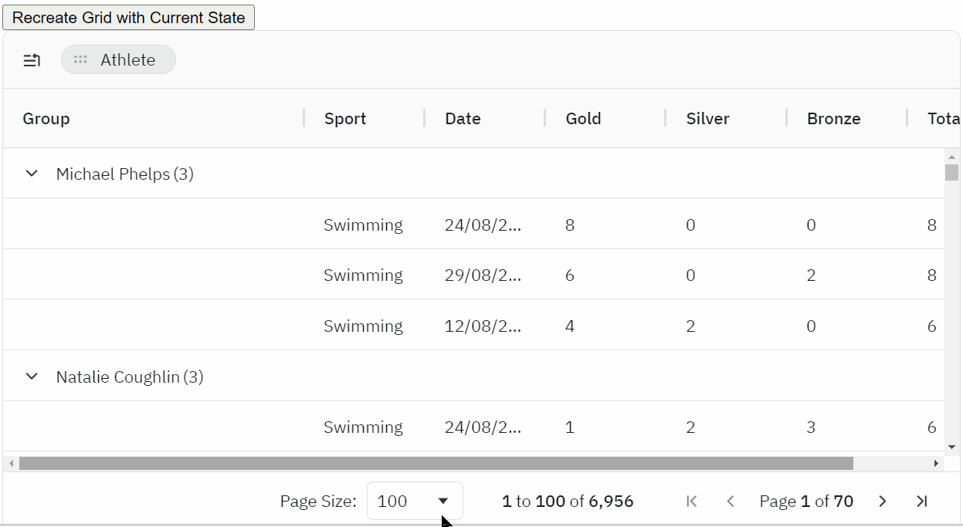
Task: Click the horizontal scrollbar right arrow
Action: [x=936, y=464]
